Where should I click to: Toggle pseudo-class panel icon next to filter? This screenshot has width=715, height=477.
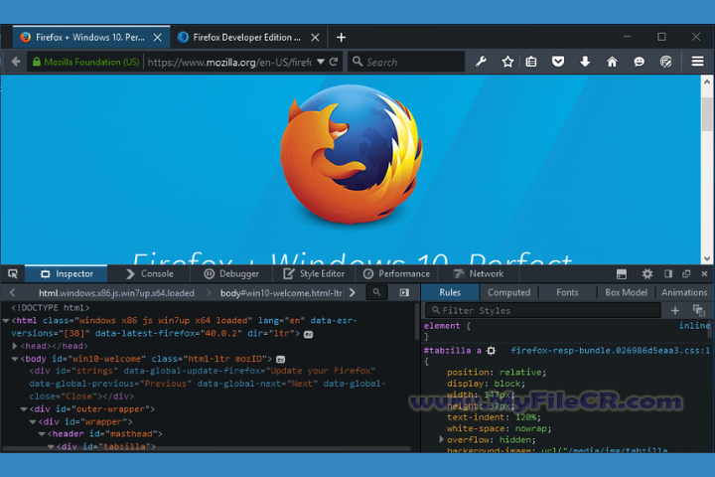(699, 311)
